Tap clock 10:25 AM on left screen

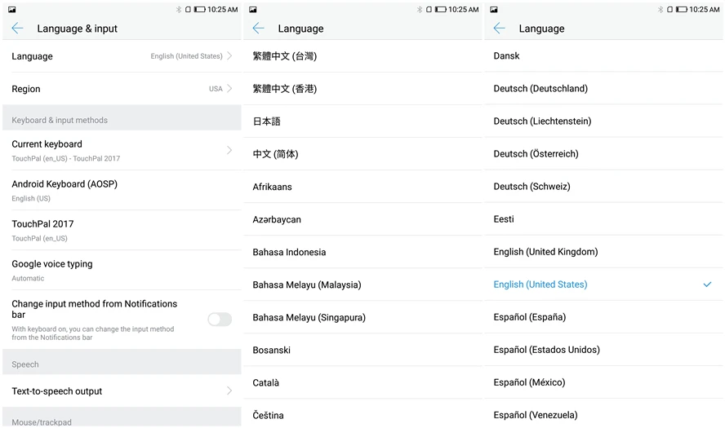click(222, 9)
